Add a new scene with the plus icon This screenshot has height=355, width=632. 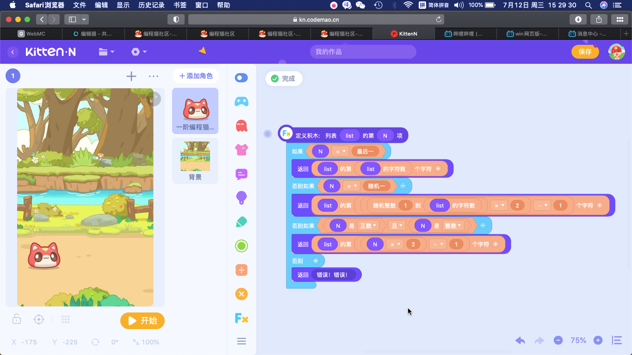pos(131,77)
